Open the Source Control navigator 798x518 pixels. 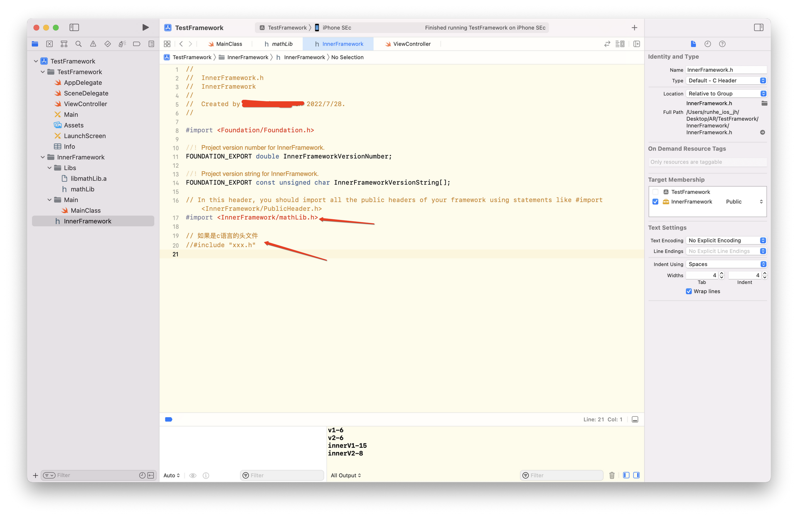[x=49, y=44]
